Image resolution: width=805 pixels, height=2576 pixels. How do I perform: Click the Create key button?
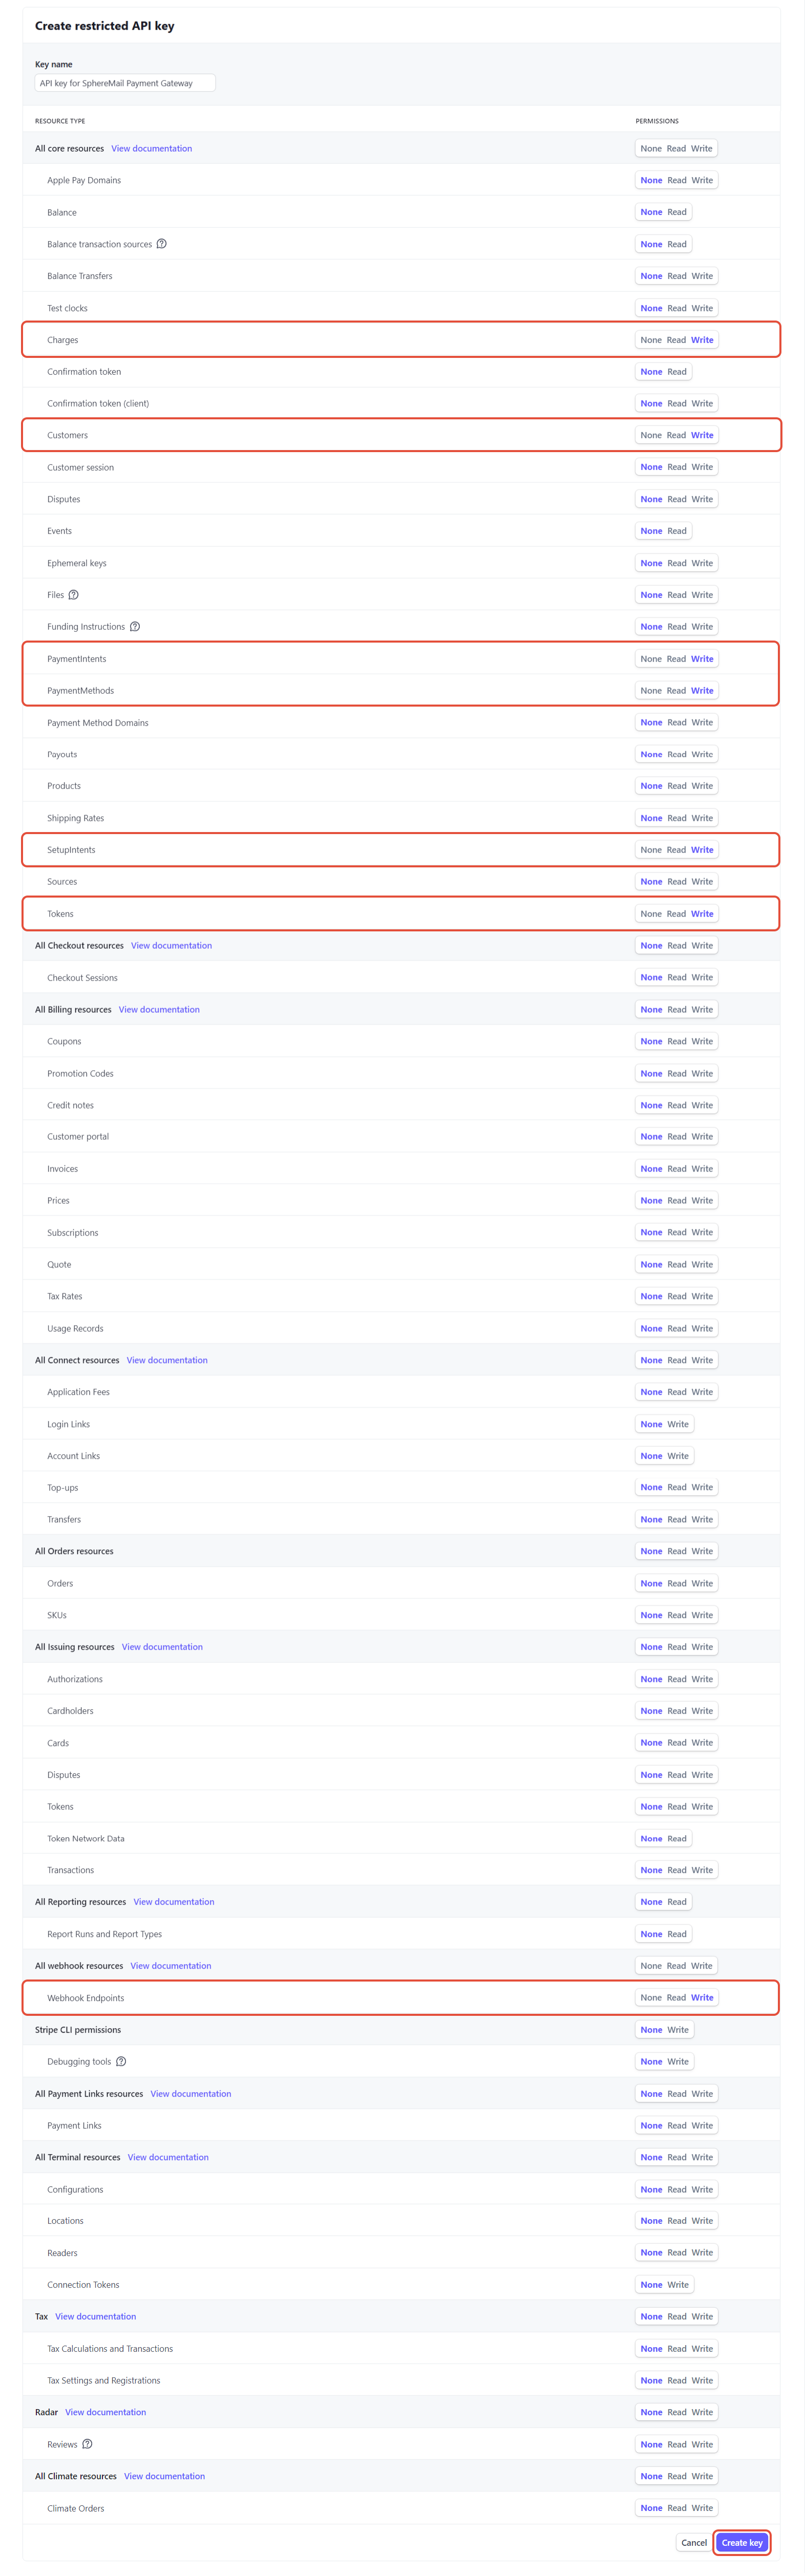(742, 2542)
